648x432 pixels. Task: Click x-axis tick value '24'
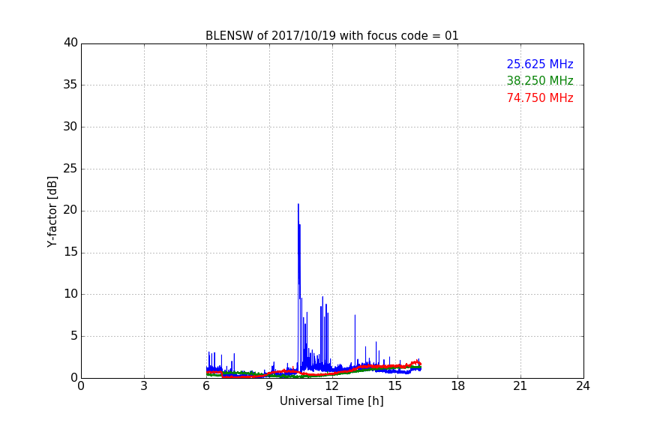583,386
